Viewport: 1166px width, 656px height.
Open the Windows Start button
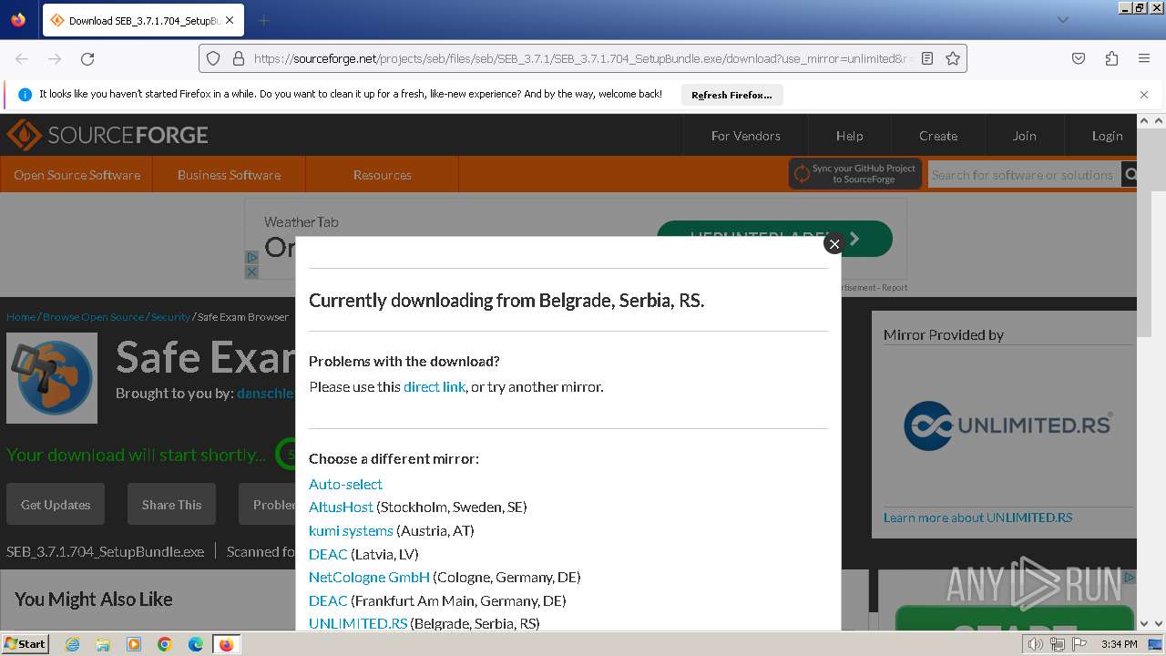[x=25, y=643]
